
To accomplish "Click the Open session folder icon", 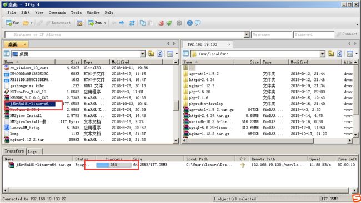I will coord(26,23).
